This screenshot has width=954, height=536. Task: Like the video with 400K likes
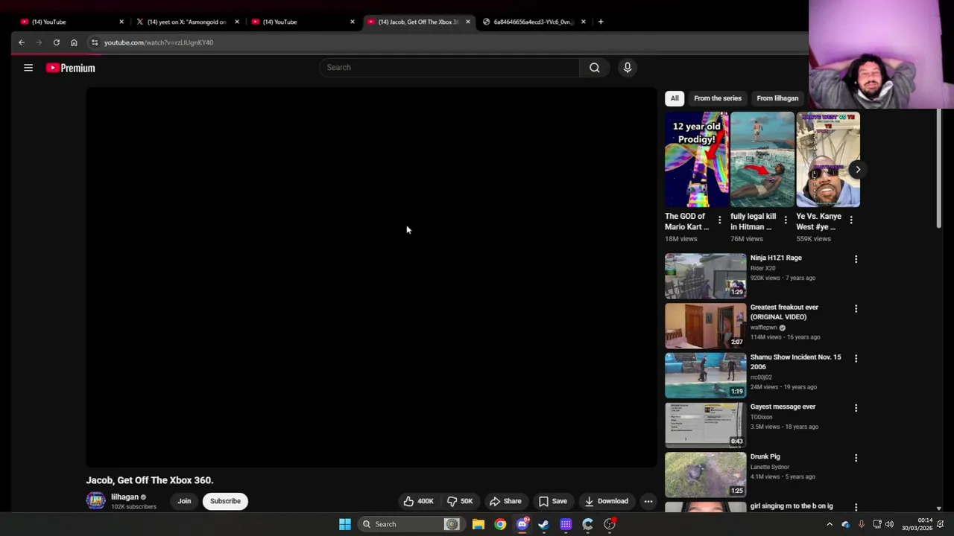[418, 501]
